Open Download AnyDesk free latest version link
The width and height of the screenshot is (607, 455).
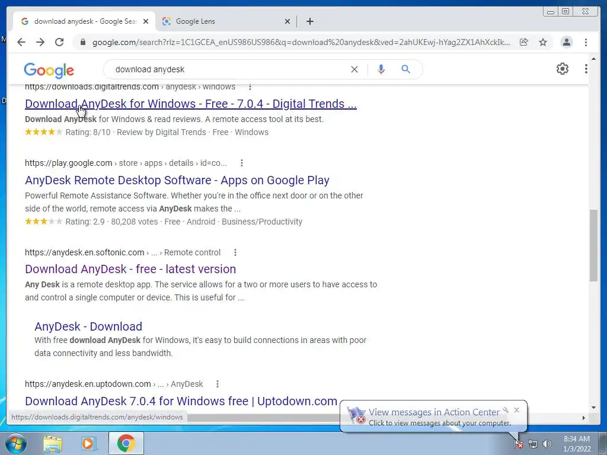130,269
